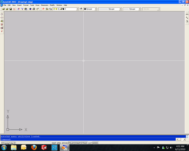Image resolution: width=189 pixels, height=151 pixels.
Task: Open the Help menu
Action: click(65, 5)
